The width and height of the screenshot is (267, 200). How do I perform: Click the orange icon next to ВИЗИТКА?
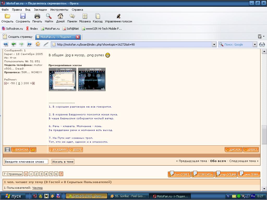[33, 150]
